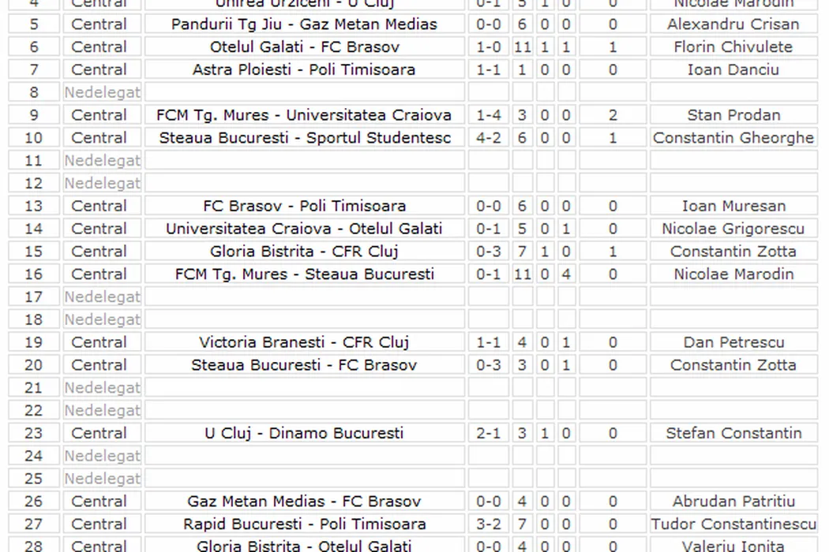Select the FC Brasov - Poli Timisoara match
This screenshot has height=552, width=829.
pos(304,207)
